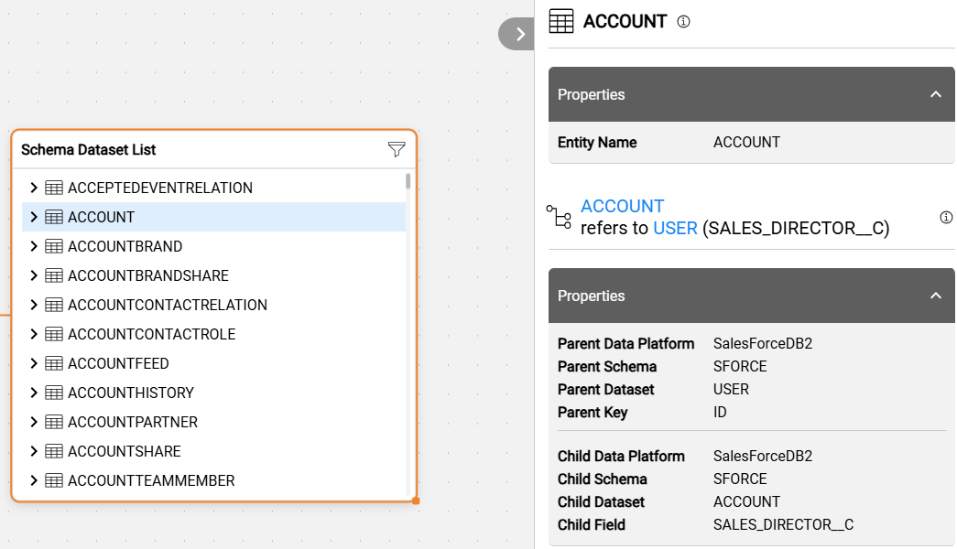This screenshot has height=549, width=957.
Task: Select ACCOUNTHISTORY in the dataset list
Action: 131,393
